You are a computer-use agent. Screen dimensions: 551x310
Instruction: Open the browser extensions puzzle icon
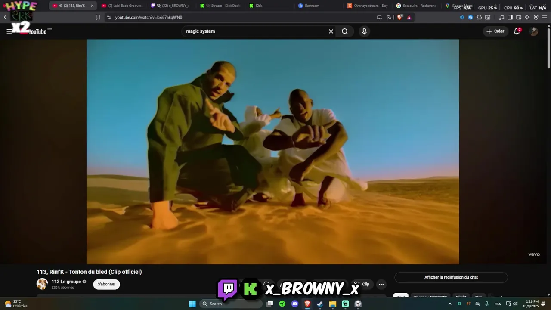[479, 17]
